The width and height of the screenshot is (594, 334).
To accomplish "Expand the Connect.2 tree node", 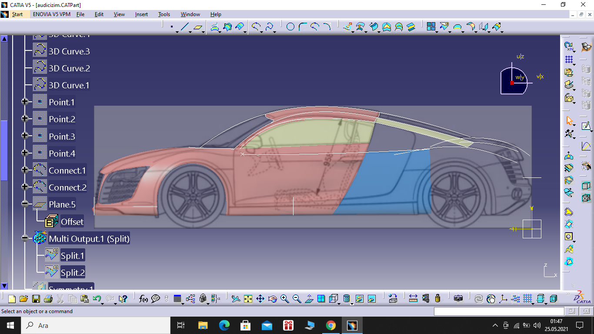I will tap(25, 187).
